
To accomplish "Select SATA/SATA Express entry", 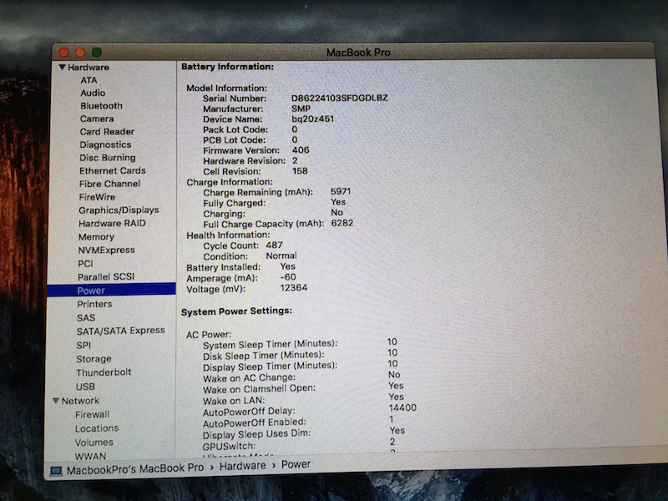I will (120, 331).
